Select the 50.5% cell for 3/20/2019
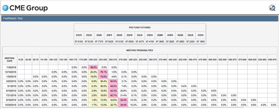The width and height of the screenshot is (279, 109). (113, 81)
